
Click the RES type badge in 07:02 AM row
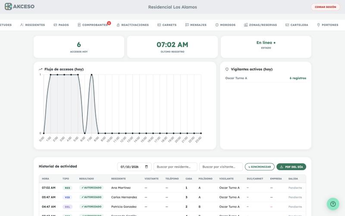[x=67, y=188]
